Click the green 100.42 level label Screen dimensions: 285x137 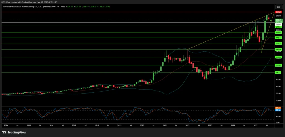[278, 65]
